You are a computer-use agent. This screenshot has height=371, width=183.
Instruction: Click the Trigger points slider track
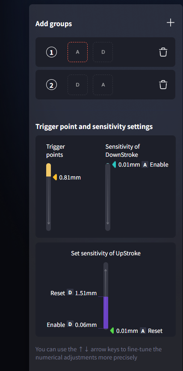point(48,197)
